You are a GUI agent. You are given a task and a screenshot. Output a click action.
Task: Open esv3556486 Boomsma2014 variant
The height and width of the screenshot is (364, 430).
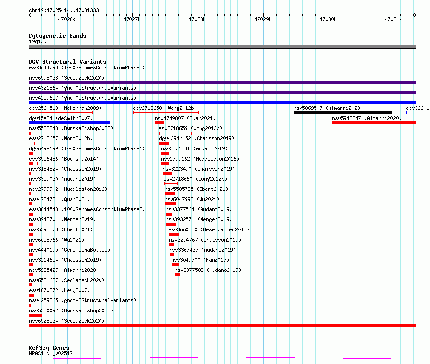[64, 159]
